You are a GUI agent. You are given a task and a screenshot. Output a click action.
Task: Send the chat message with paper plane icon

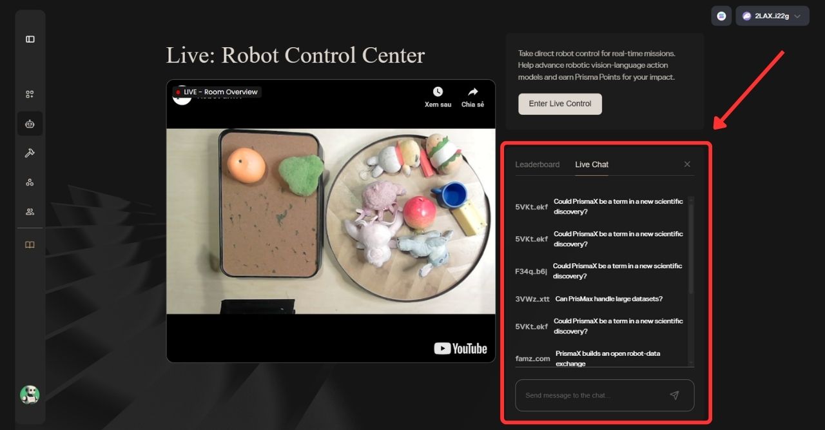pyautogui.click(x=674, y=395)
